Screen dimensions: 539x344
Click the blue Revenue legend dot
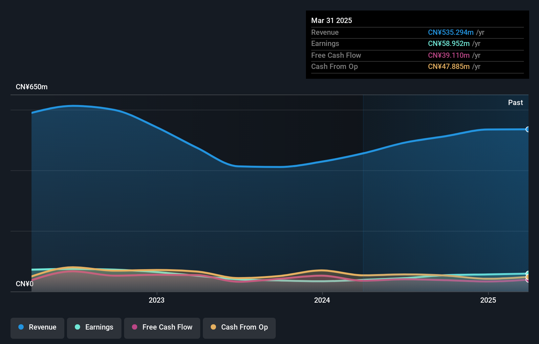[21, 327]
